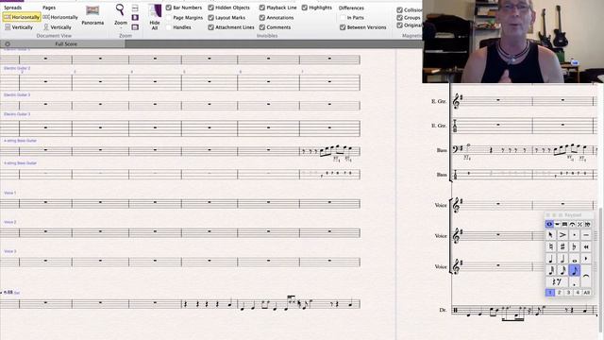
Task: Toggle the Groups checkbox
Action: 400,17
